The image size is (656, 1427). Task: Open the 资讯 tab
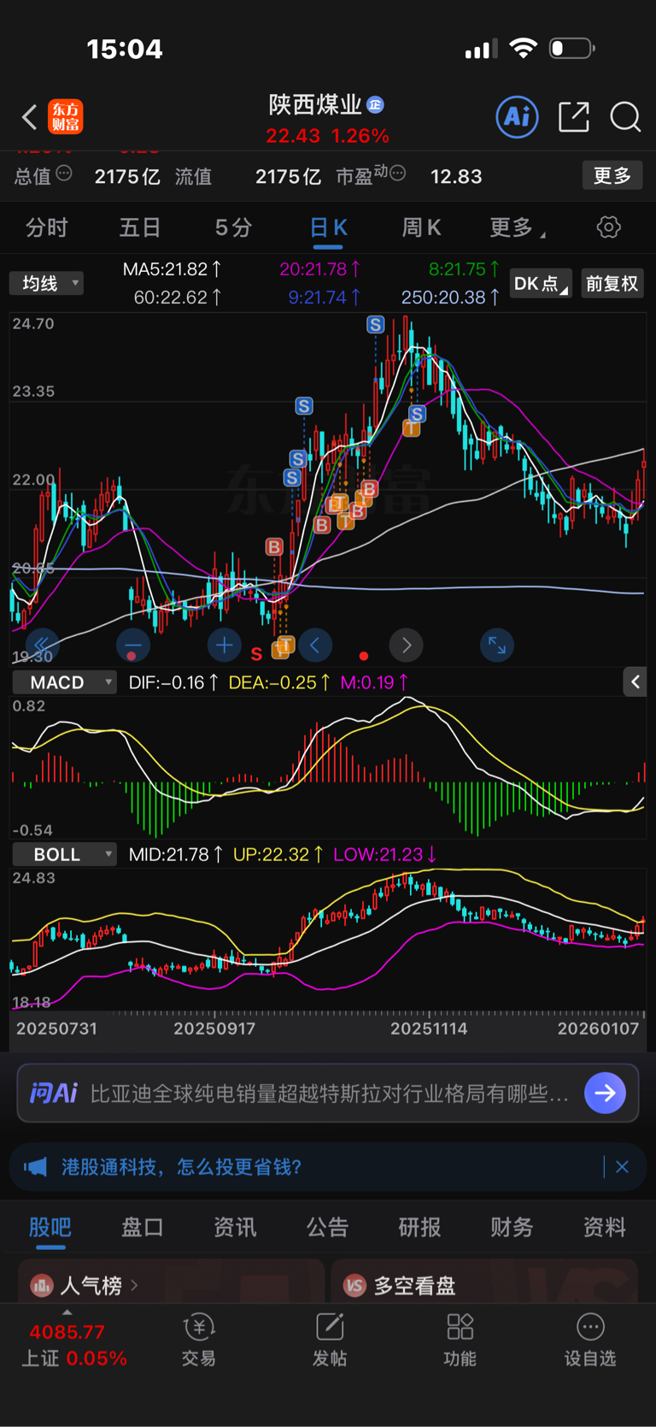[235, 1227]
